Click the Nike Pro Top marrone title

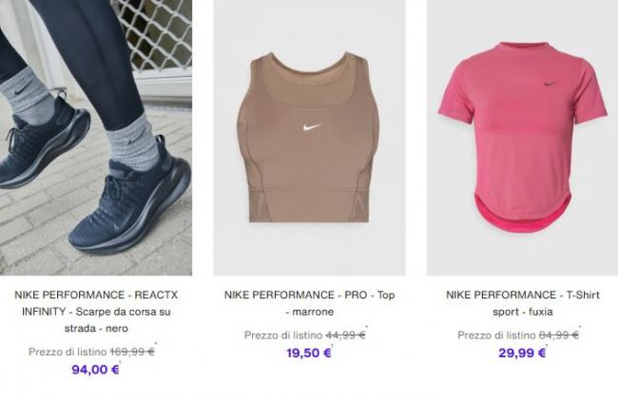point(309,303)
